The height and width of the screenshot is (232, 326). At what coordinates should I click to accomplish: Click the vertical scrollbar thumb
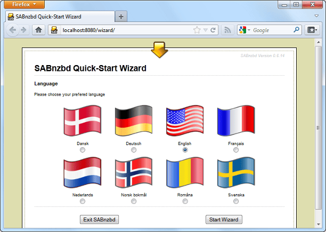tap(318, 127)
